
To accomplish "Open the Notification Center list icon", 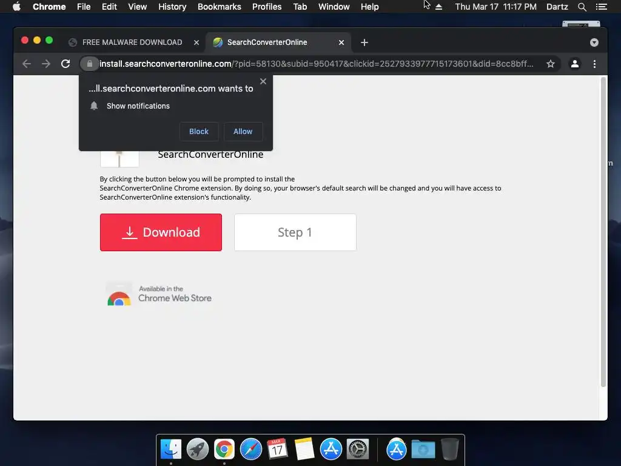I will 601,7.
